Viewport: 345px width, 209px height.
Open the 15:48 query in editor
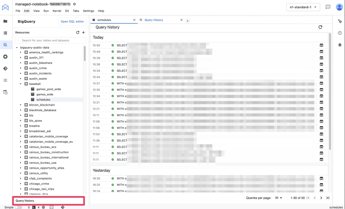pyautogui.click(x=321, y=52)
